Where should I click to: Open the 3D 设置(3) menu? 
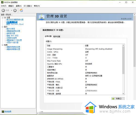tap(28, 6)
